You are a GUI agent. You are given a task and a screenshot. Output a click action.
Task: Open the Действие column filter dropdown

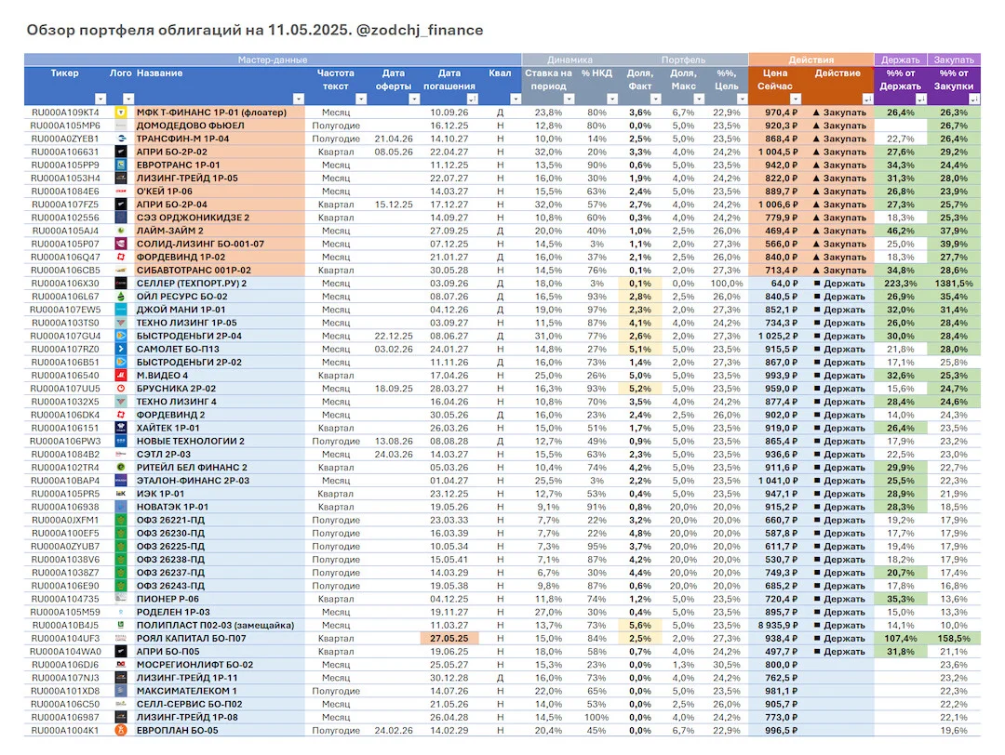tap(867, 99)
